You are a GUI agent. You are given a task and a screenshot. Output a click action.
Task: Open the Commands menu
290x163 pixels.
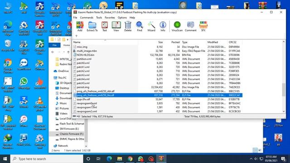87,18
